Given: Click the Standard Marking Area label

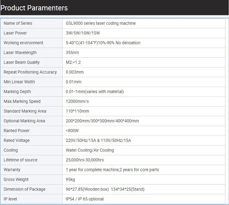Looking at the screenshot, I should click(25, 111).
